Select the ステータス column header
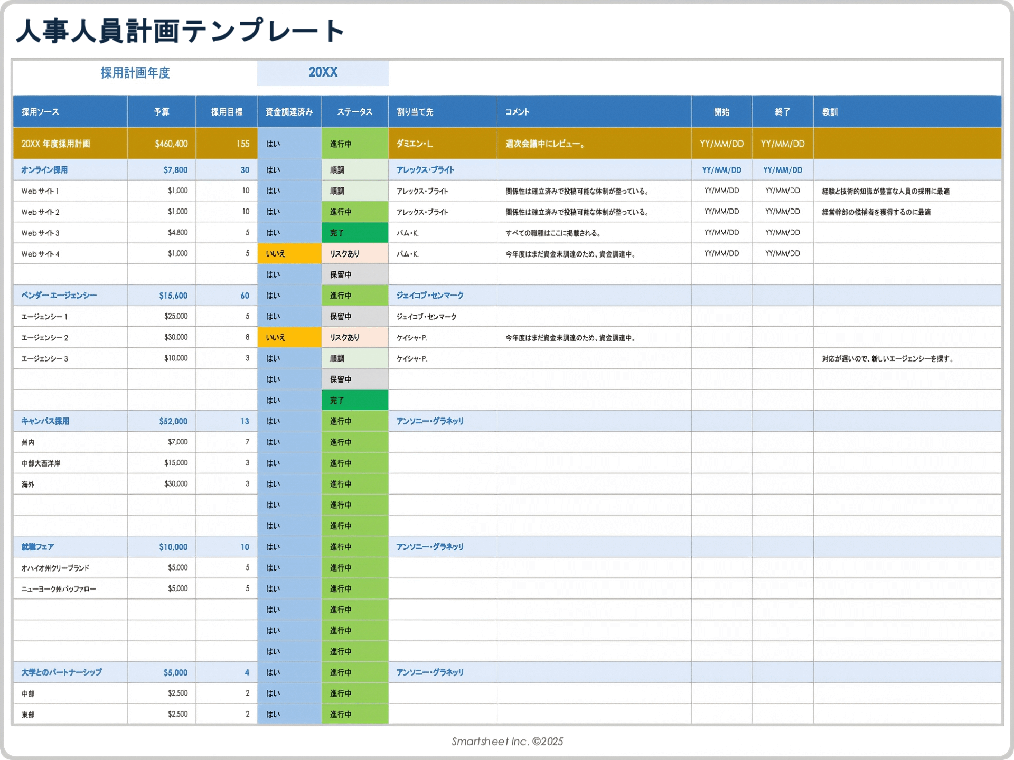1014x760 pixels. coord(355,112)
